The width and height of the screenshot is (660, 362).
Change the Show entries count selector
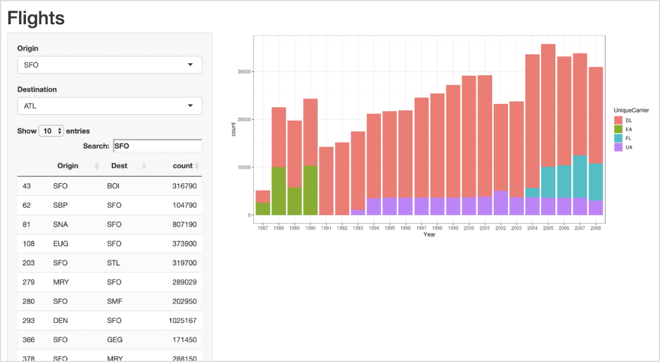pos(51,131)
